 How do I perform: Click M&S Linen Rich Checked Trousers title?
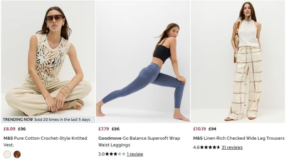(x=239, y=138)
